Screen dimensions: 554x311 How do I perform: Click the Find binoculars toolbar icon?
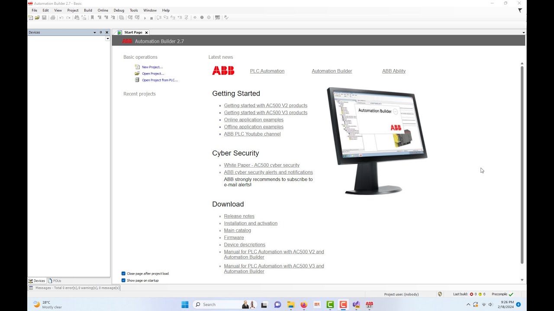[77, 18]
